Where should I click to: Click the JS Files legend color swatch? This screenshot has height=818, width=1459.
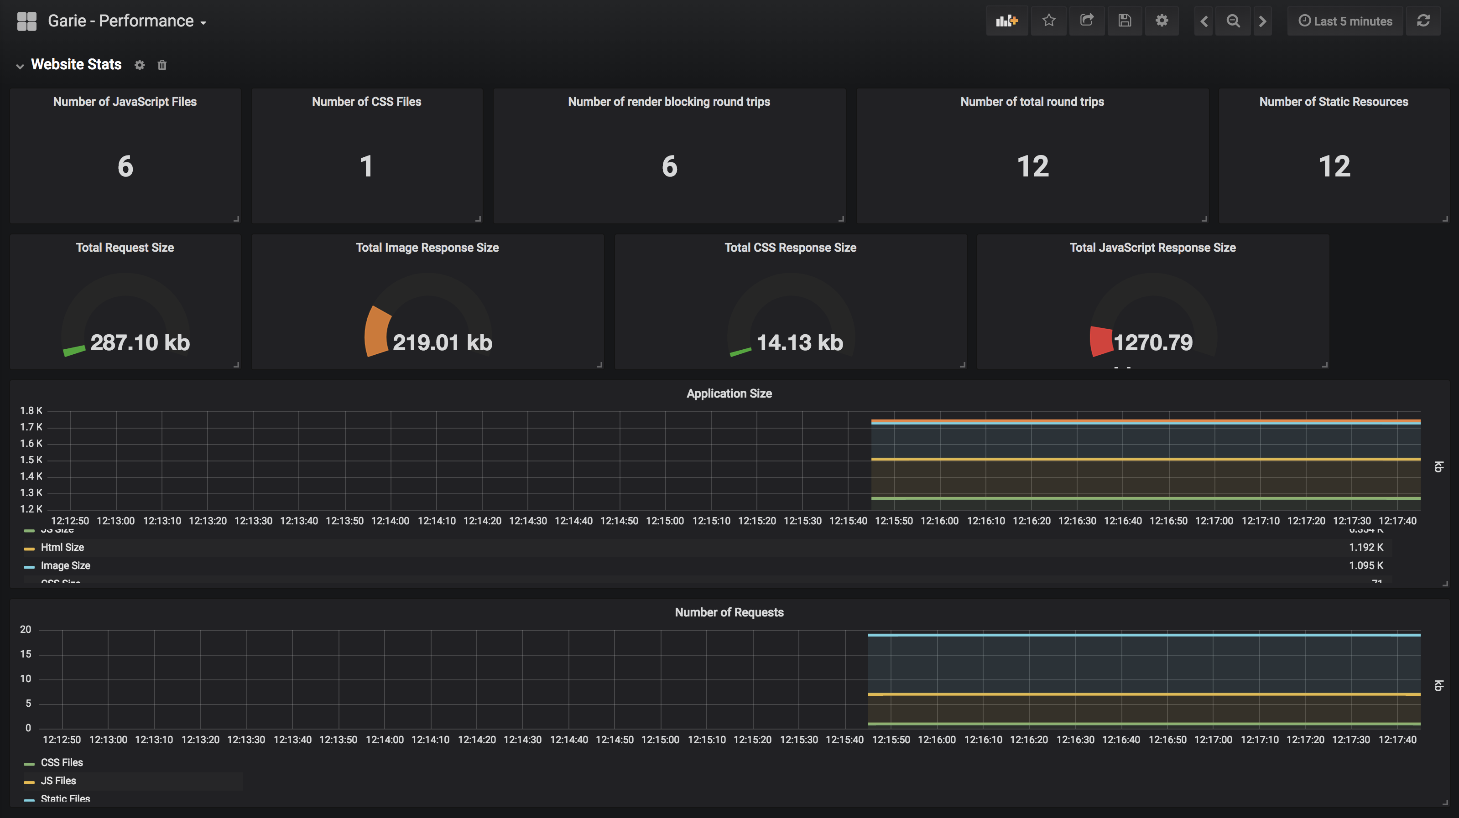pyautogui.click(x=29, y=782)
